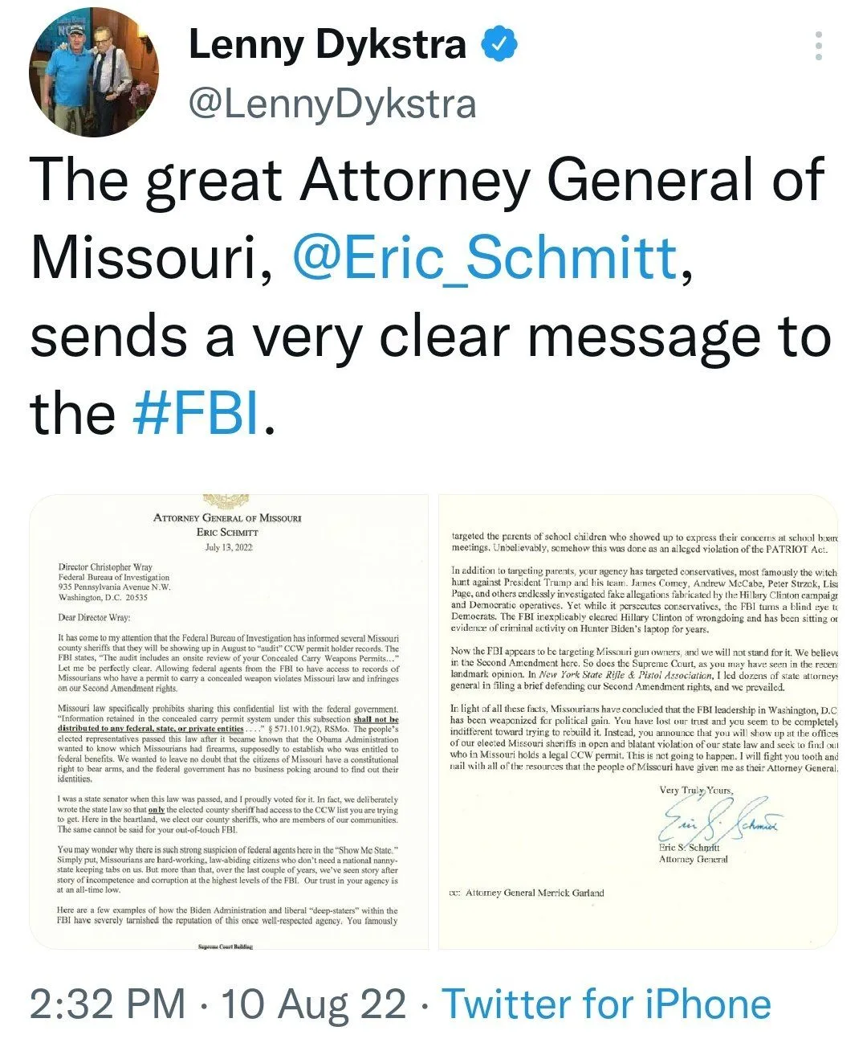The width and height of the screenshot is (867, 1047).
Task: Open the first letter page image
Action: point(228,723)
